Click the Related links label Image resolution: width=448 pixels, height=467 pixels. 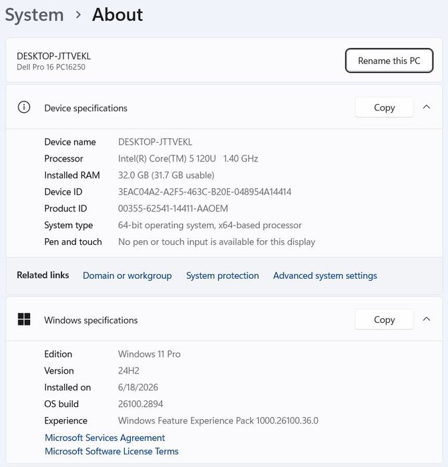[43, 275]
